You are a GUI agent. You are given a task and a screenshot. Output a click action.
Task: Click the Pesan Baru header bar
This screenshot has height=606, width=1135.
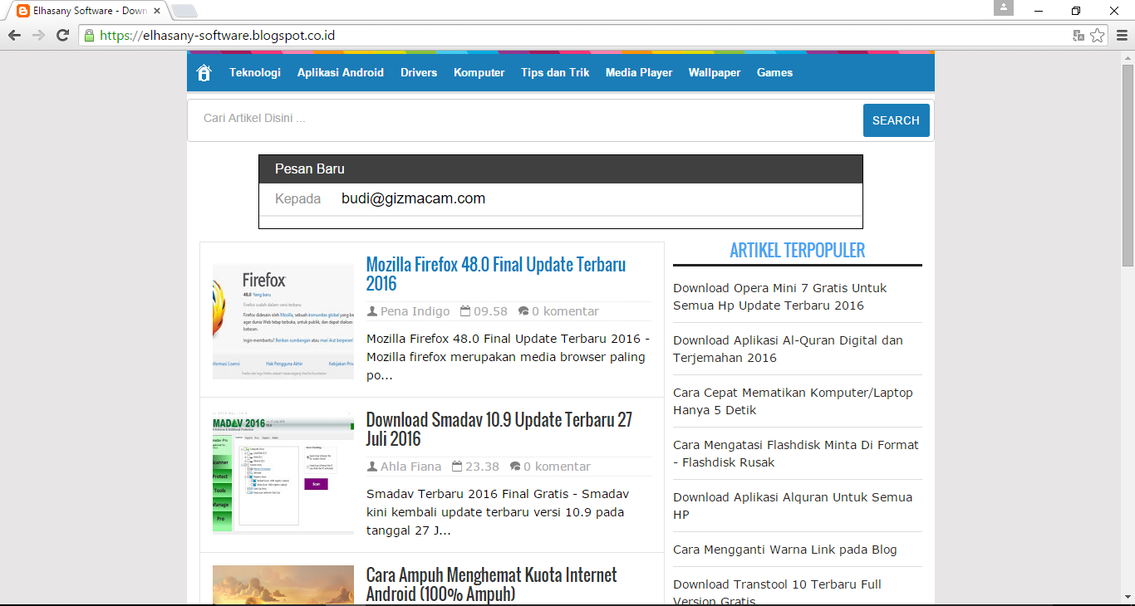tap(561, 169)
